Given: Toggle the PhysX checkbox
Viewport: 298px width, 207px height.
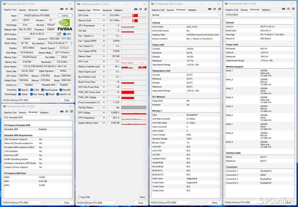Looking at the screenshot, I should point(47,94).
